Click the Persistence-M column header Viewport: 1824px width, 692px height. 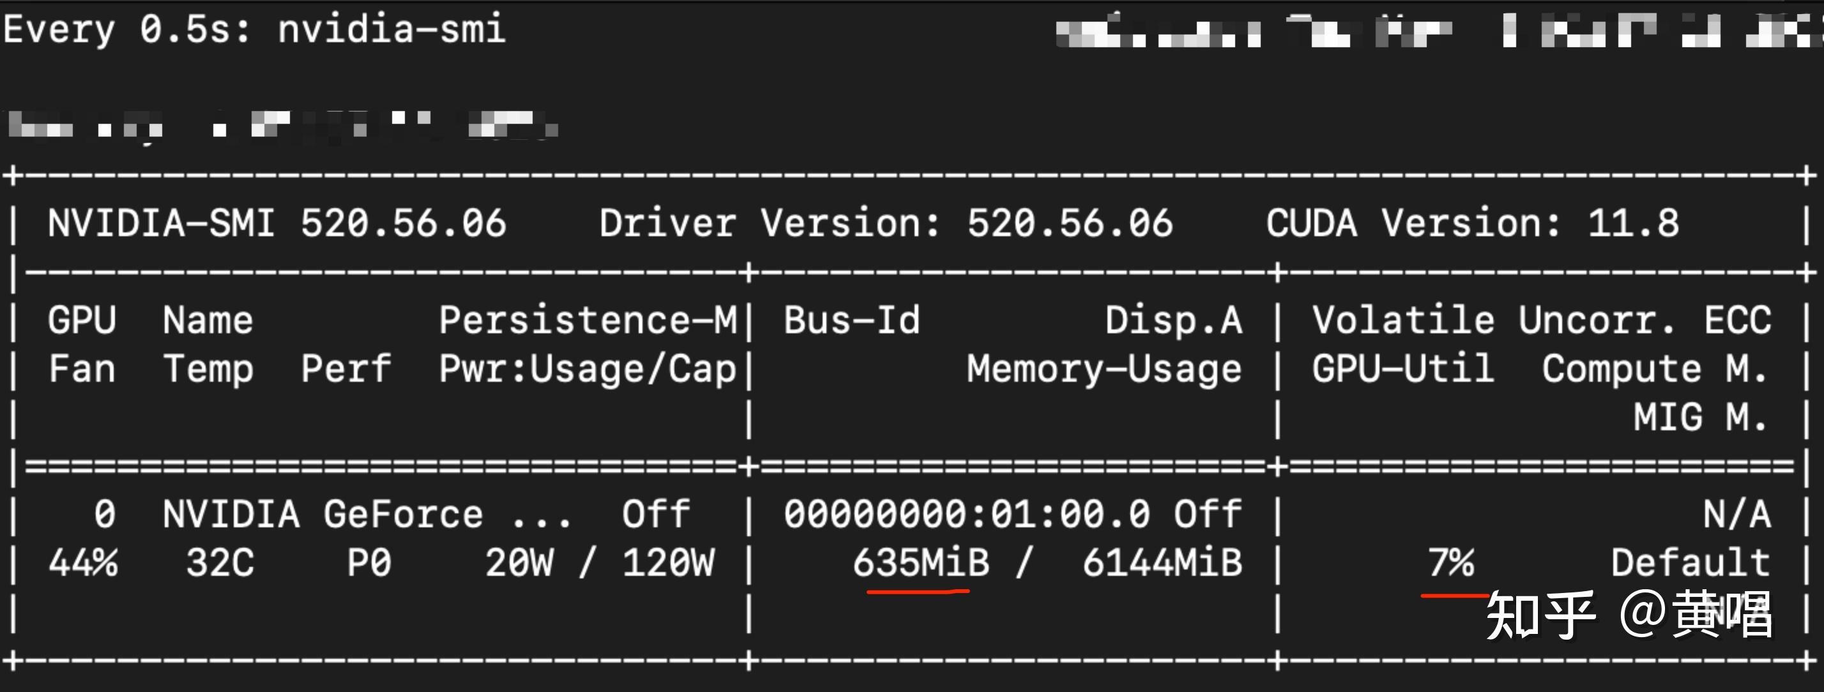pyautogui.click(x=588, y=320)
